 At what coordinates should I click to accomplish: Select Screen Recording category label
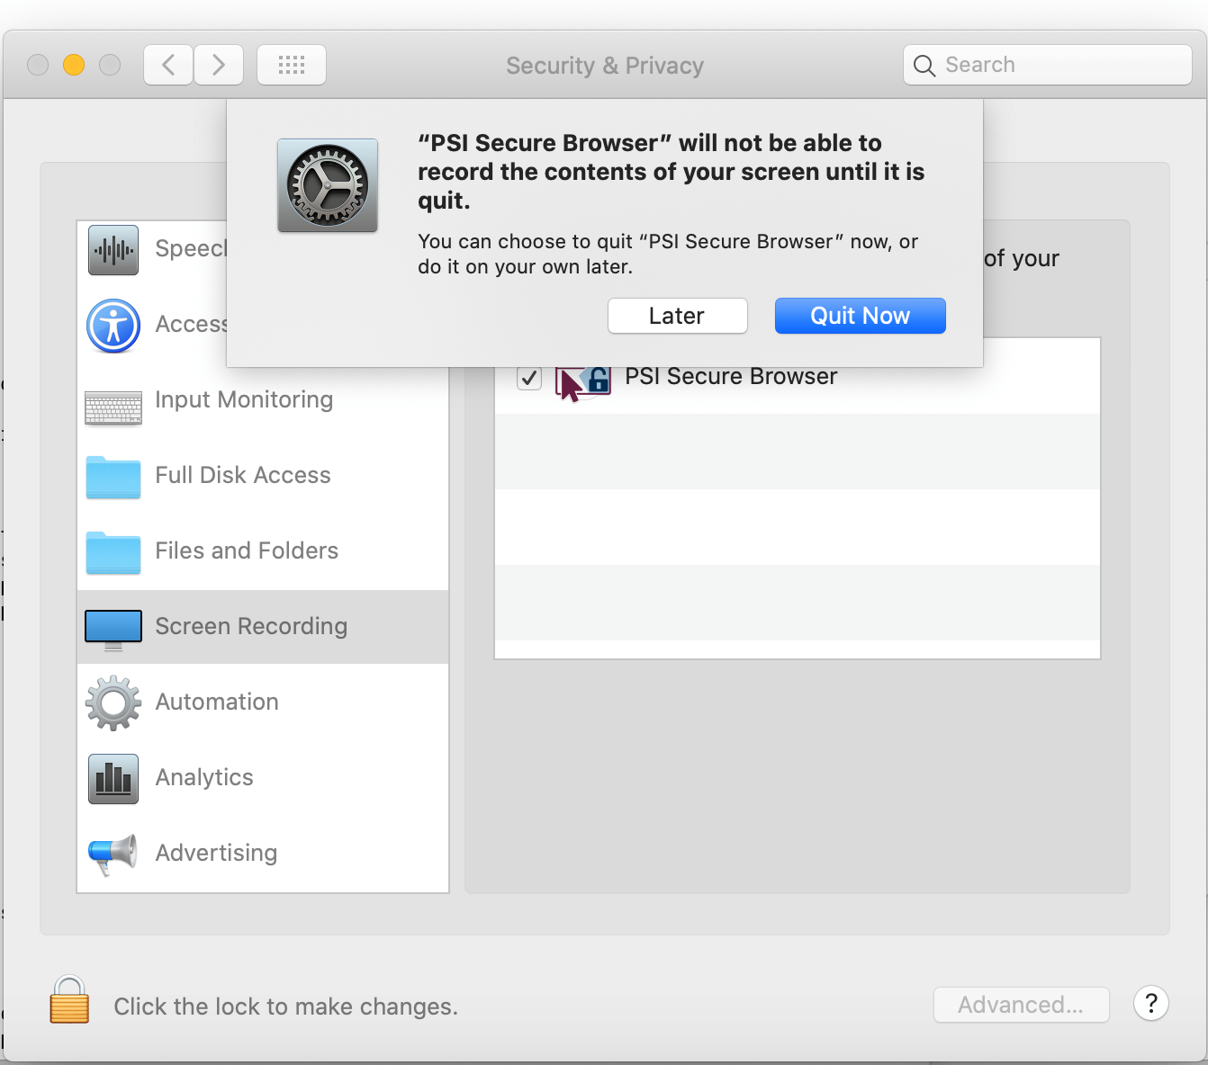(x=251, y=626)
